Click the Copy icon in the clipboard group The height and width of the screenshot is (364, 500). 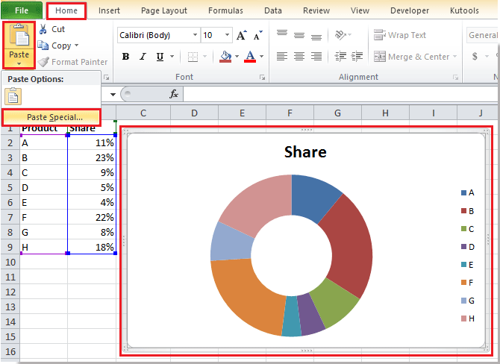coord(43,45)
